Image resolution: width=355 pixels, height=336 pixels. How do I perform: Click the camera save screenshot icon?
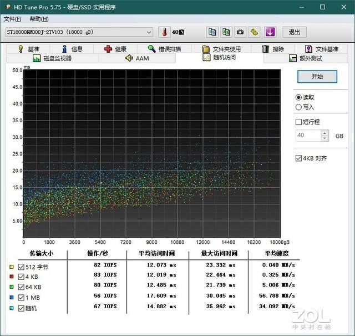click(x=240, y=32)
